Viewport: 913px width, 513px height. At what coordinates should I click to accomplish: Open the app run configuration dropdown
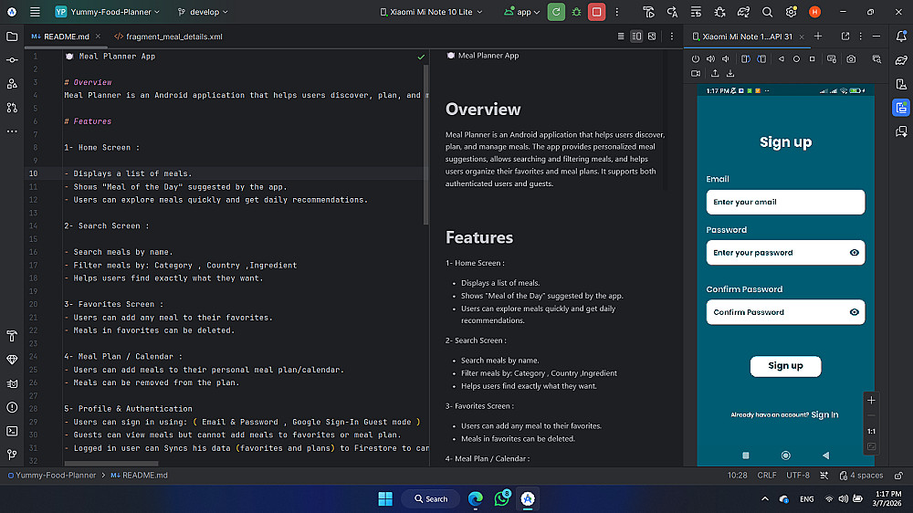pos(522,12)
